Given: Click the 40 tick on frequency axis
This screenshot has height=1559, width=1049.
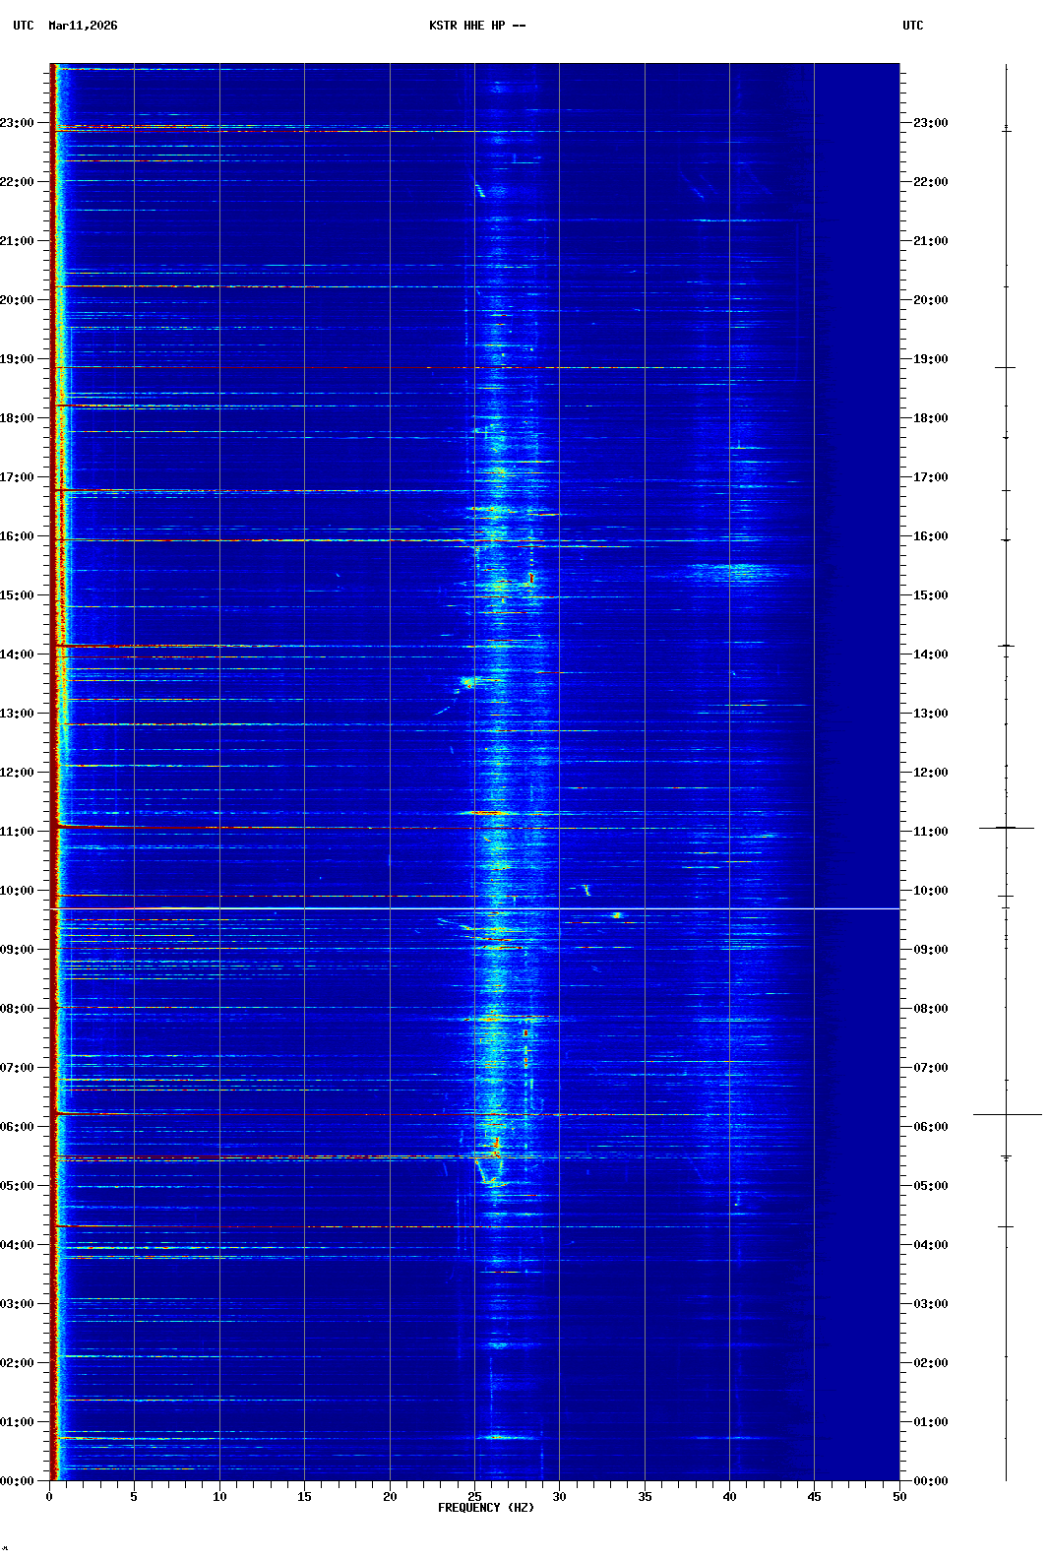Looking at the screenshot, I should [729, 1496].
